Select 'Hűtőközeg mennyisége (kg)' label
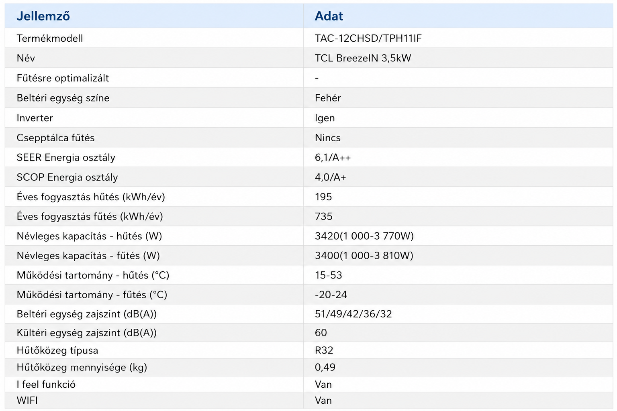 coord(82,367)
